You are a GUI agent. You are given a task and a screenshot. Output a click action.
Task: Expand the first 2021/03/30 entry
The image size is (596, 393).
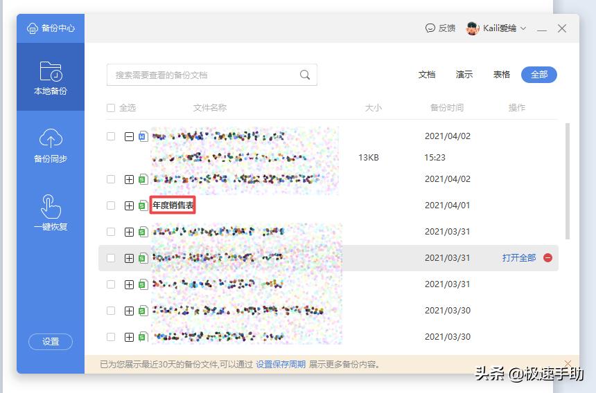[129, 311]
